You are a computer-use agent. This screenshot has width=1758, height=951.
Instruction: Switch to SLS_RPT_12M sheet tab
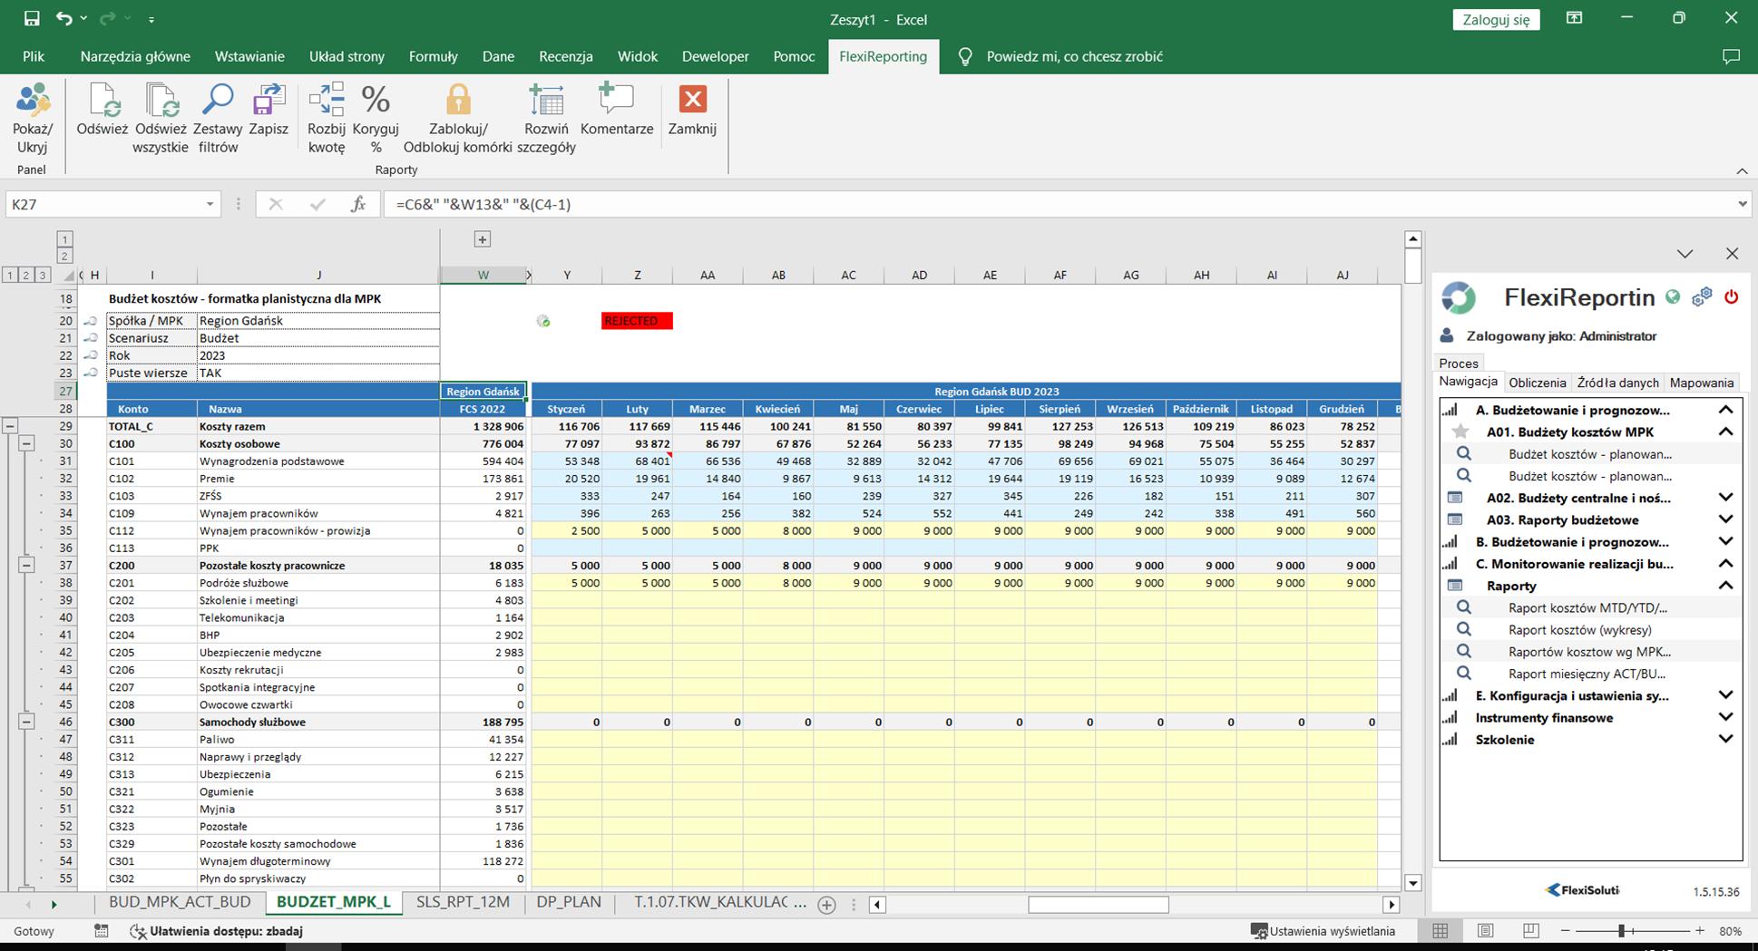pos(463,903)
